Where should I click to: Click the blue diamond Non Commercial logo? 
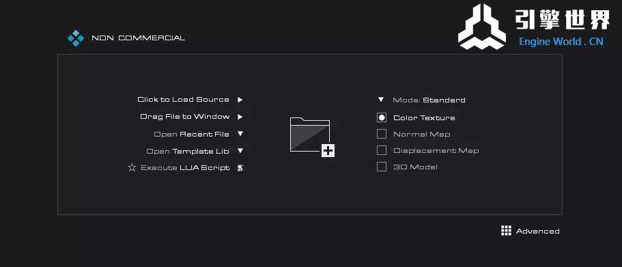[x=75, y=38]
